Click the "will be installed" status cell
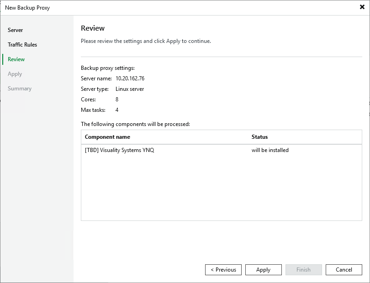This screenshot has width=370, height=283. 270,150
